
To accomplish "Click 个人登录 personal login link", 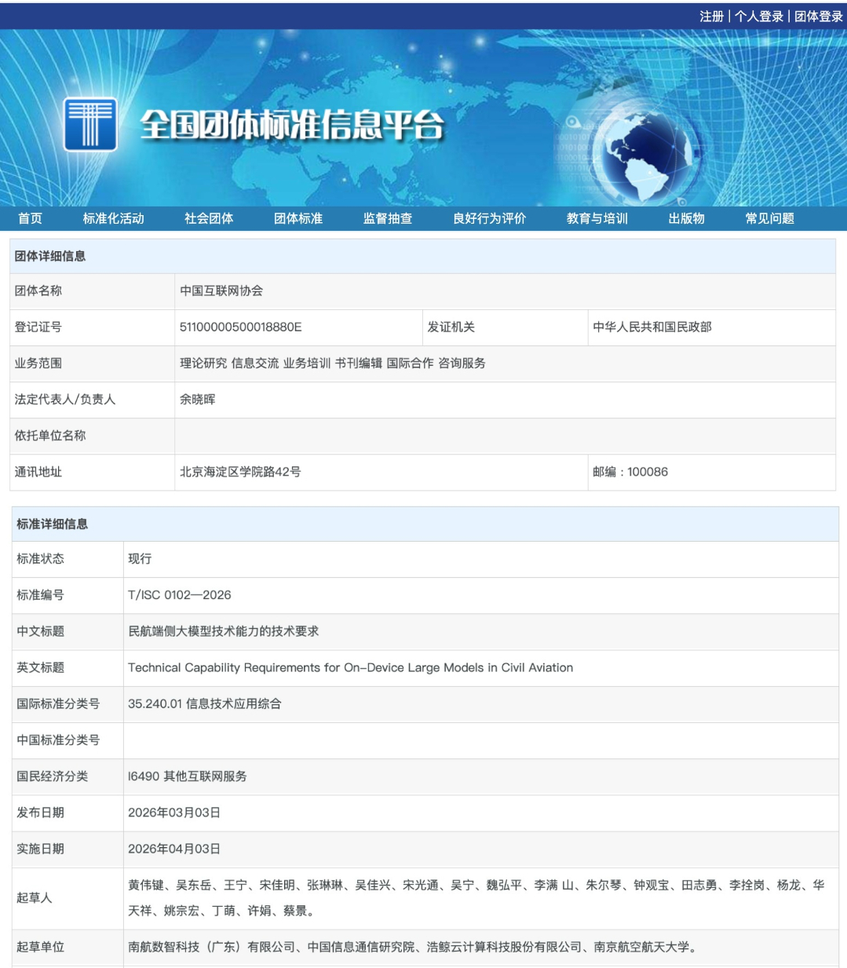I will [759, 16].
